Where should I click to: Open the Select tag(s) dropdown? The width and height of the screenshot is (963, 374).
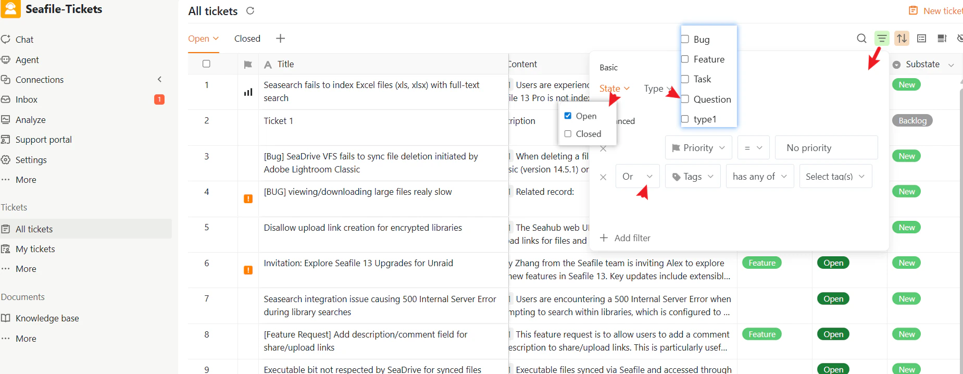[835, 177]
